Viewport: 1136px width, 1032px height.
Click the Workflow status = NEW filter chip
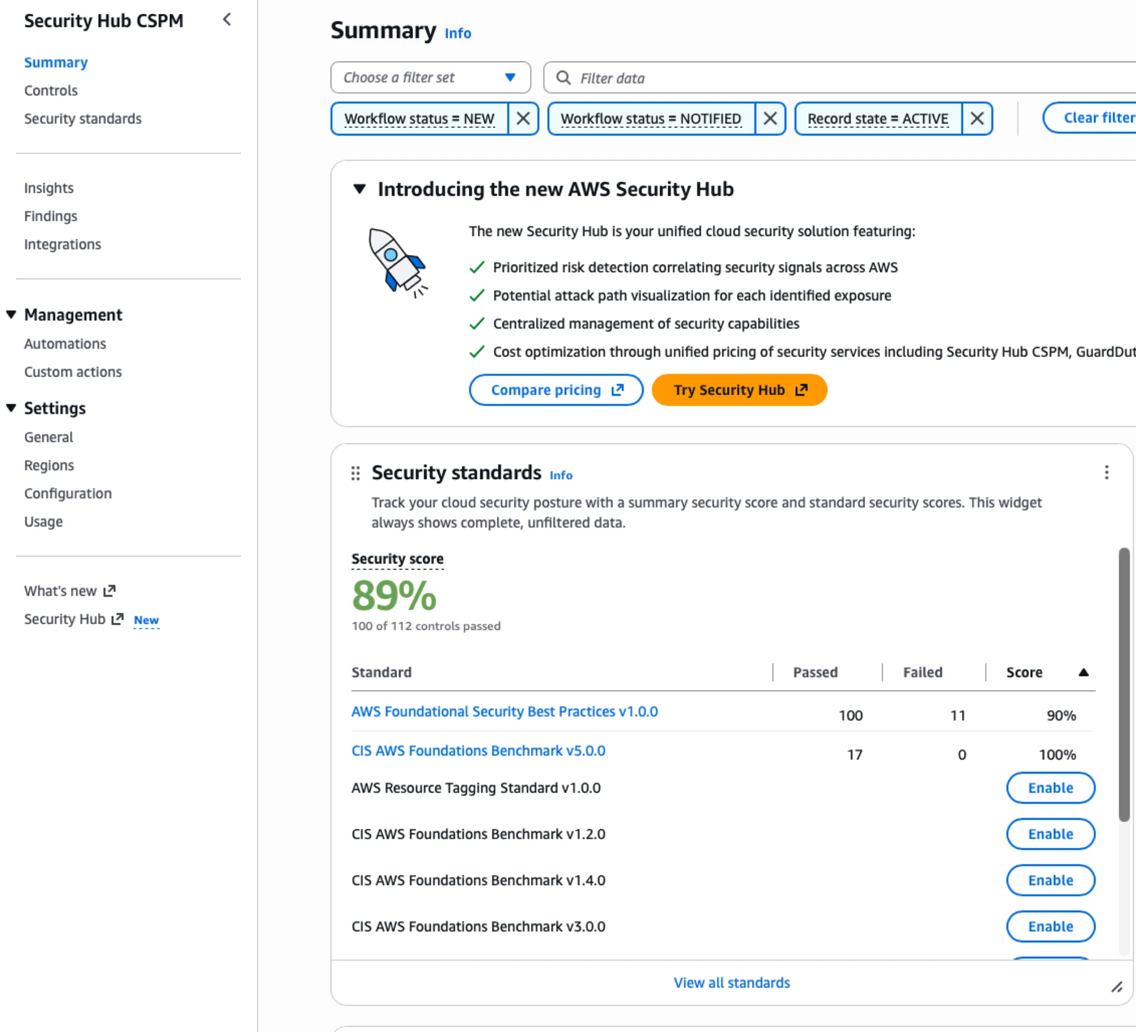click(x=419, y=118)
